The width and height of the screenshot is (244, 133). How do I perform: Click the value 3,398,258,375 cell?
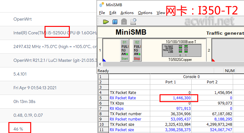pyautogui.click(x=178, y=130)
